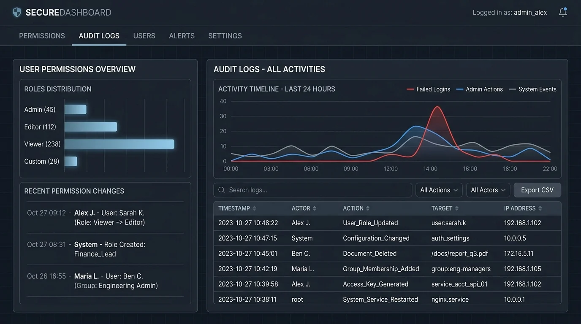Click the red Failed Logins peak

(437, 107)
